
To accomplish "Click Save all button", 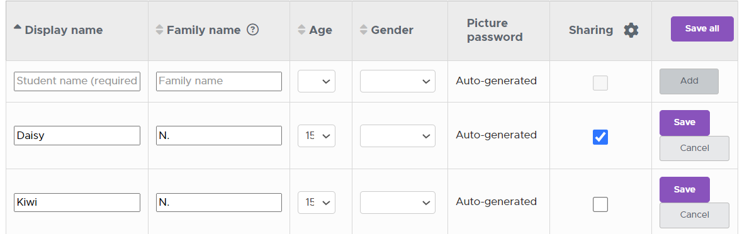I will pyautogui.click(x=702, y=29).
